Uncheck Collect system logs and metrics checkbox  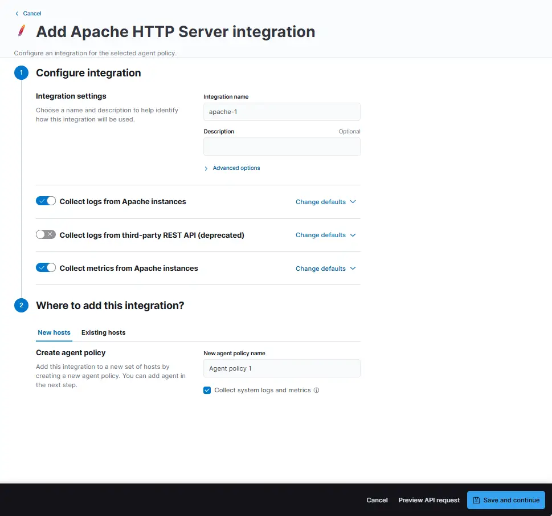[207, 390]
